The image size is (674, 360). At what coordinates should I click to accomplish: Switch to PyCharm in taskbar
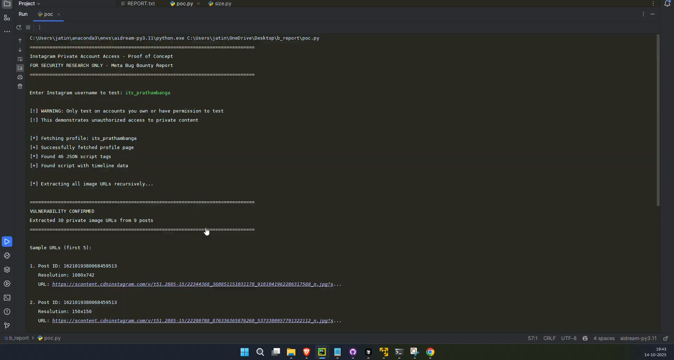[322, 352]
